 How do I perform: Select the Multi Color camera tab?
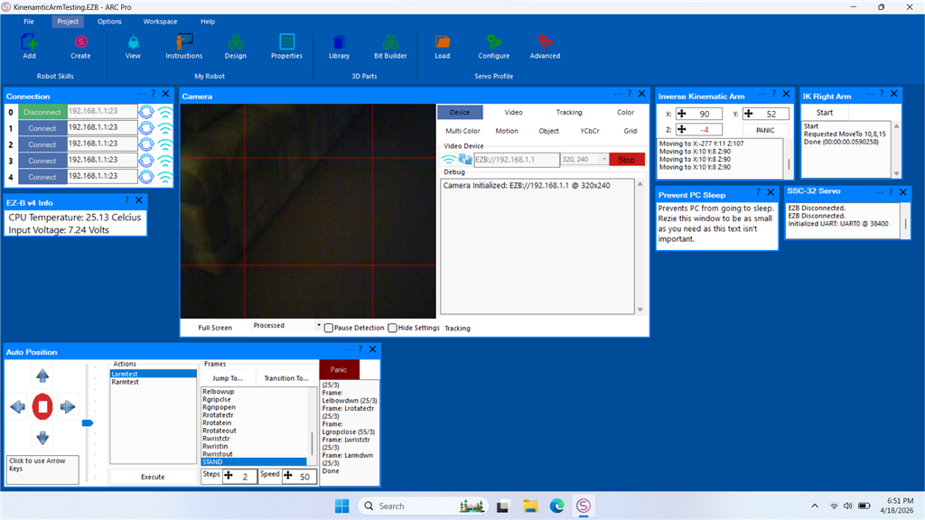[x=462, y=131]
